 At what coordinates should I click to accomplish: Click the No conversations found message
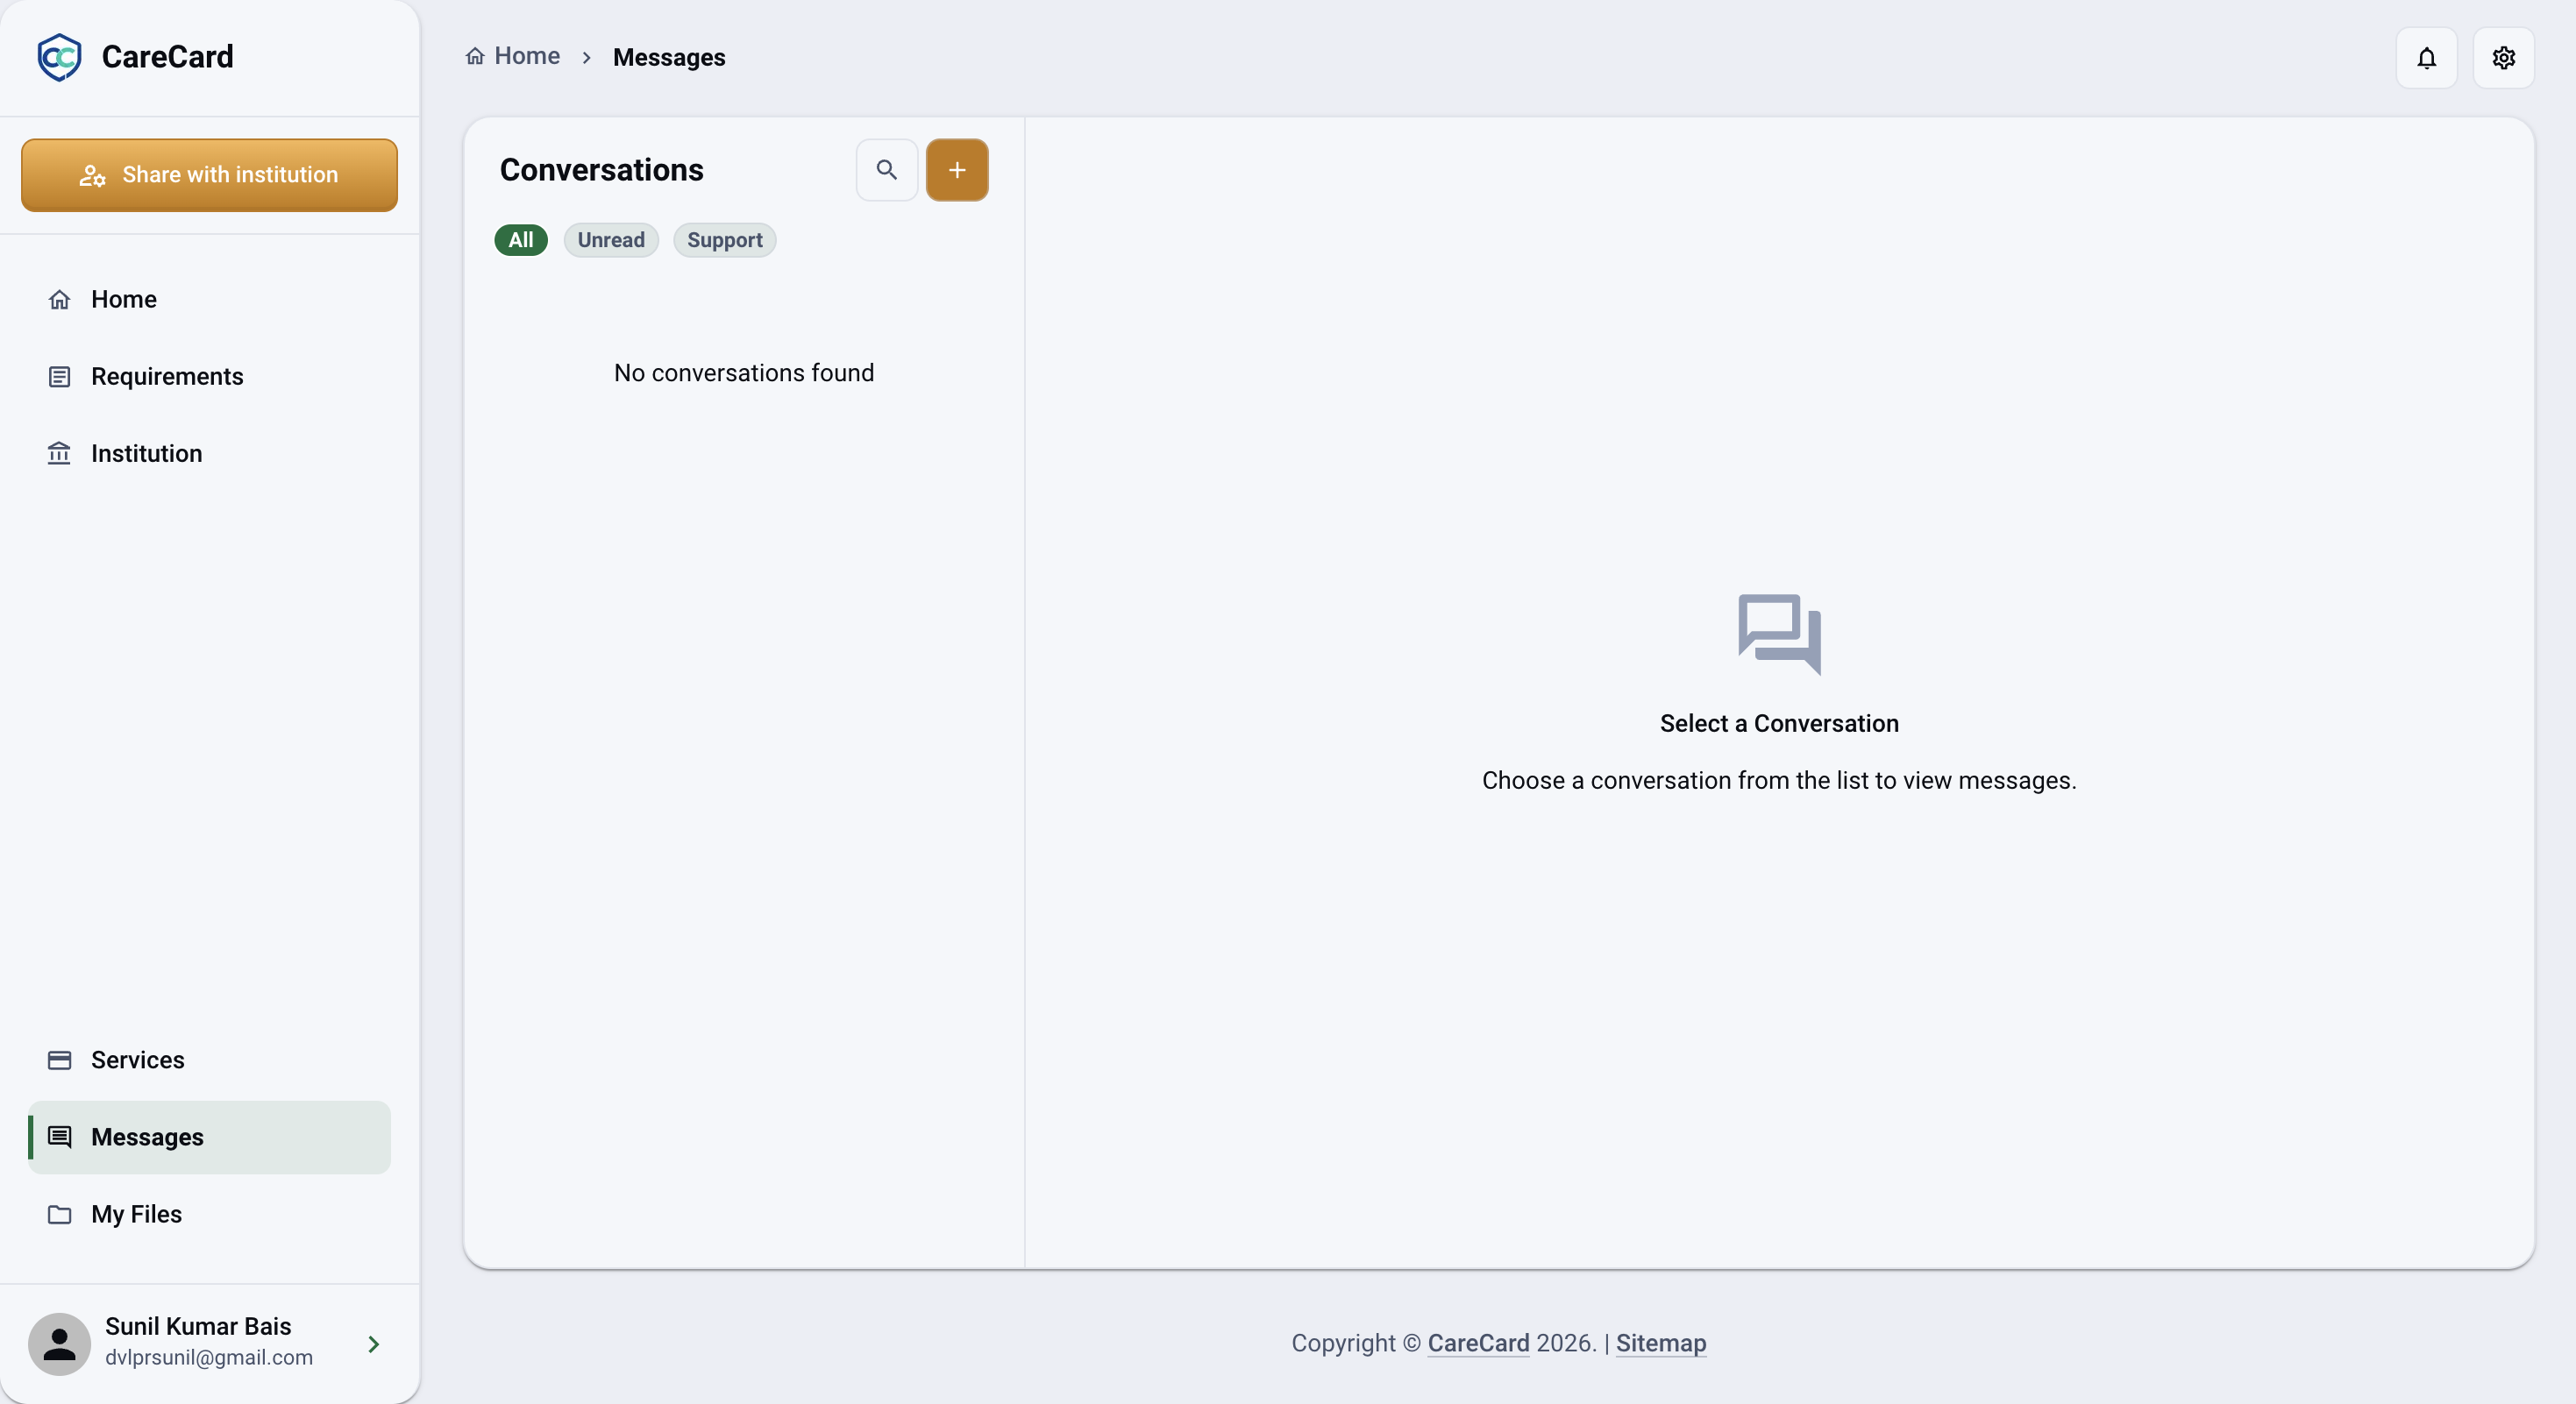744,372
